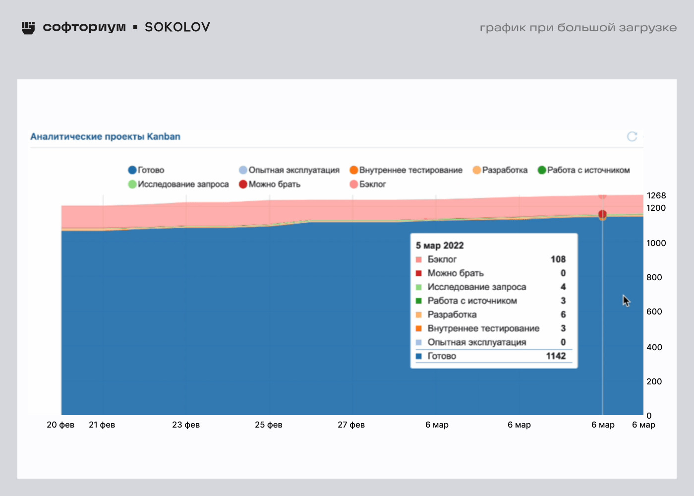
Task: Toggle Опытная эксплуатация legend series
Action: point(289,170)
